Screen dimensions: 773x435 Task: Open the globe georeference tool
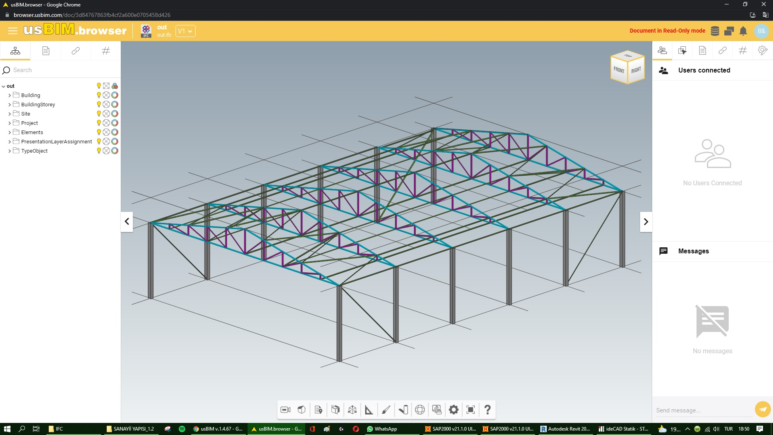pyautogui.click(x=420, y=410)
